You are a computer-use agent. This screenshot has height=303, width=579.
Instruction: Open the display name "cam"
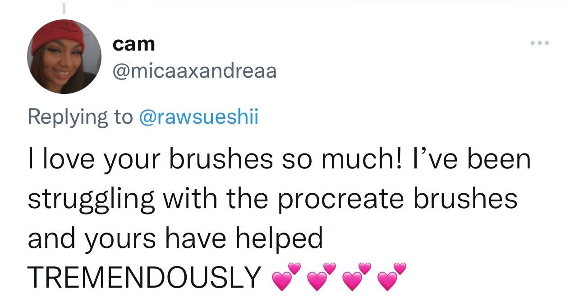click(x=133, y=44)
